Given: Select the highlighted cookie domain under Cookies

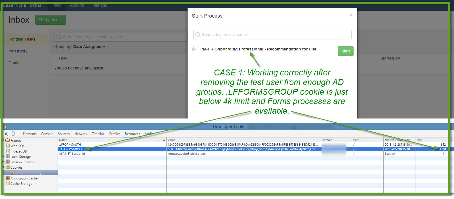Looking at the screenshot, I should click(30, 173).
